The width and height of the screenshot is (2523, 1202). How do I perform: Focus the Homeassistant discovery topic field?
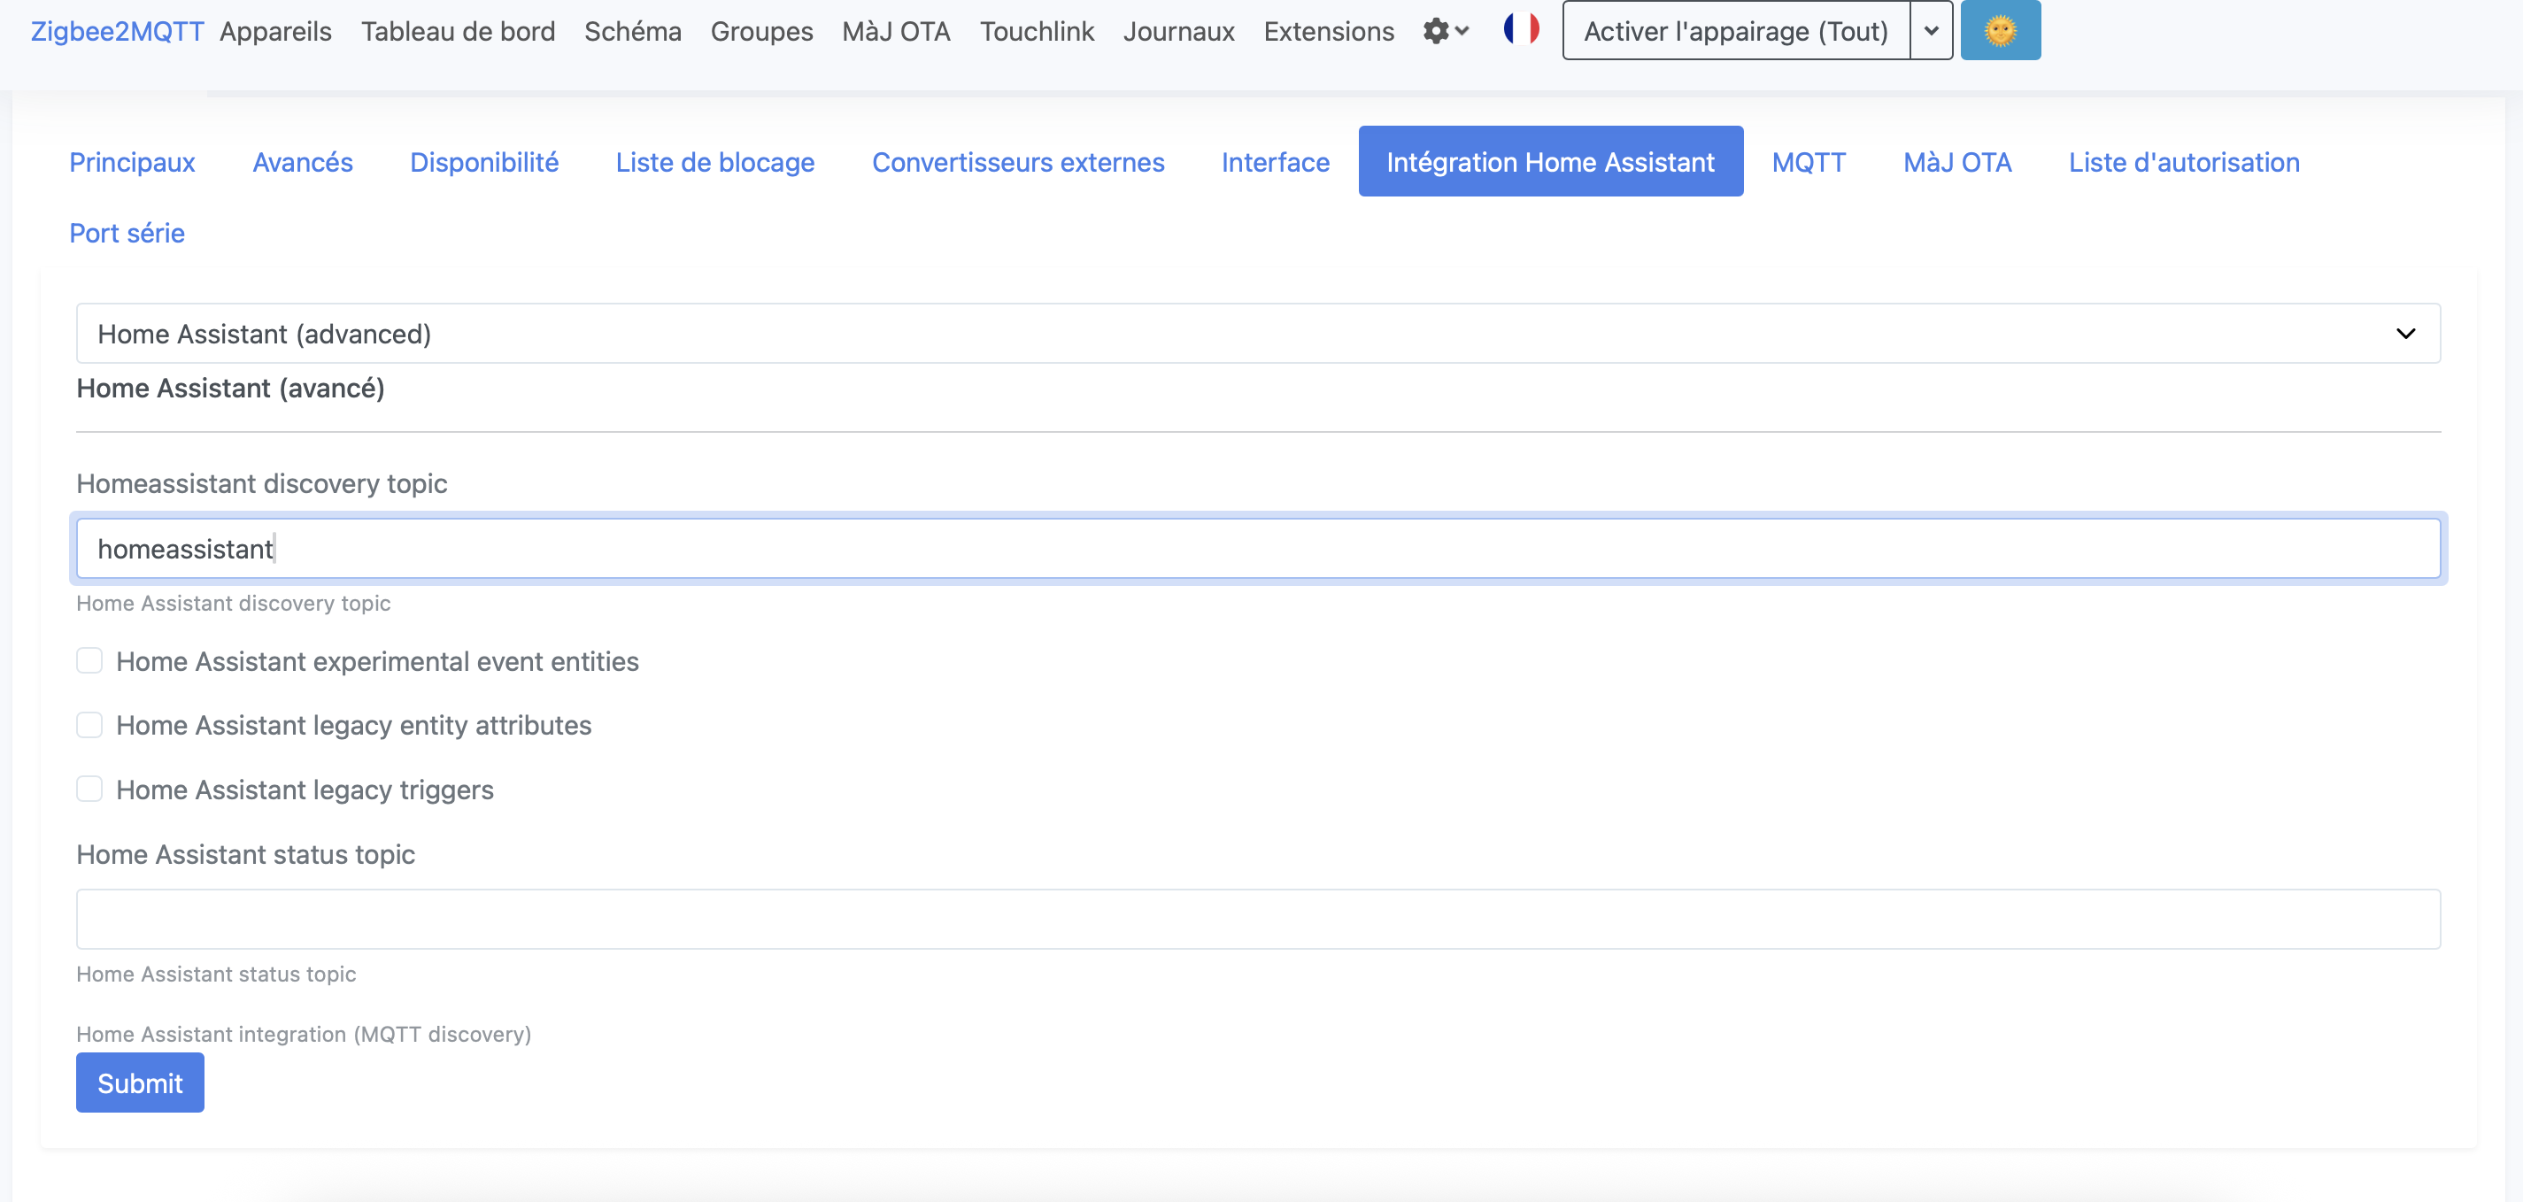pyautogui.click(x=1258, y=549)
